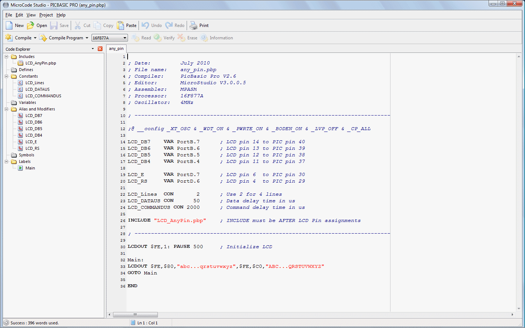The image size is (525, 328).
Task: Open the Project menu
Action: 46,15
